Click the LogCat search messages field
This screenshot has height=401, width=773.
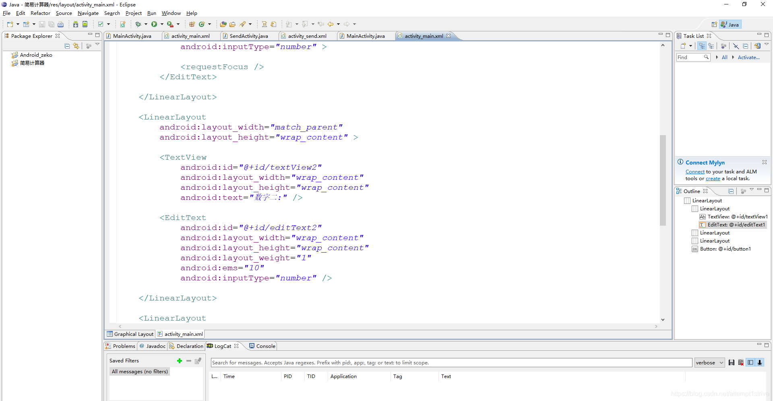click(x=451, y=362)
